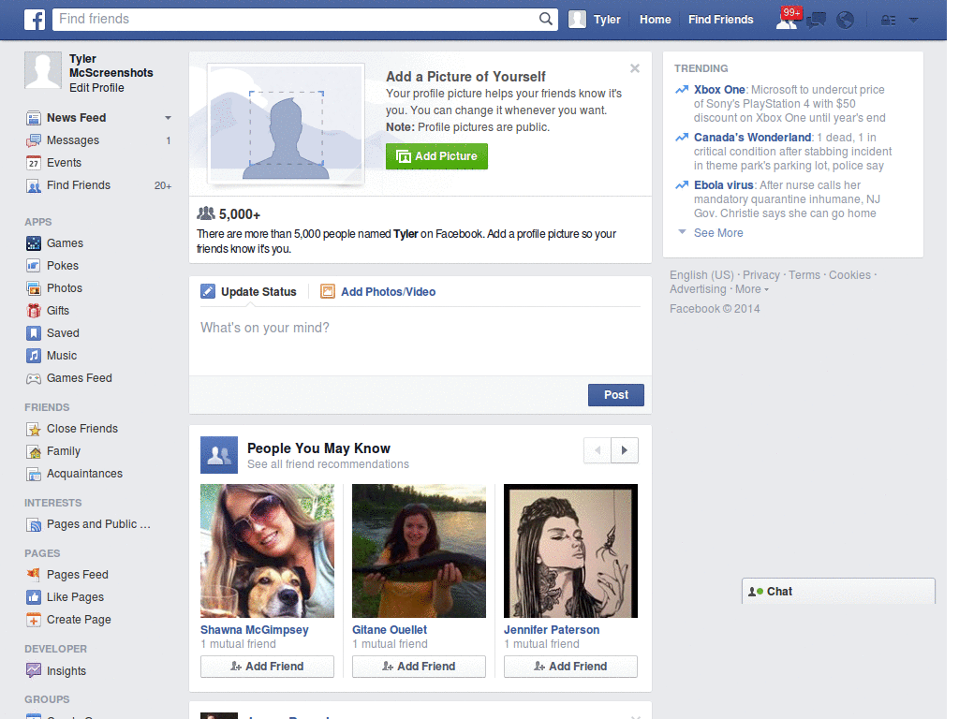959x719 pixels.
Task: Click the Music note icon
Action: point(34,356)
